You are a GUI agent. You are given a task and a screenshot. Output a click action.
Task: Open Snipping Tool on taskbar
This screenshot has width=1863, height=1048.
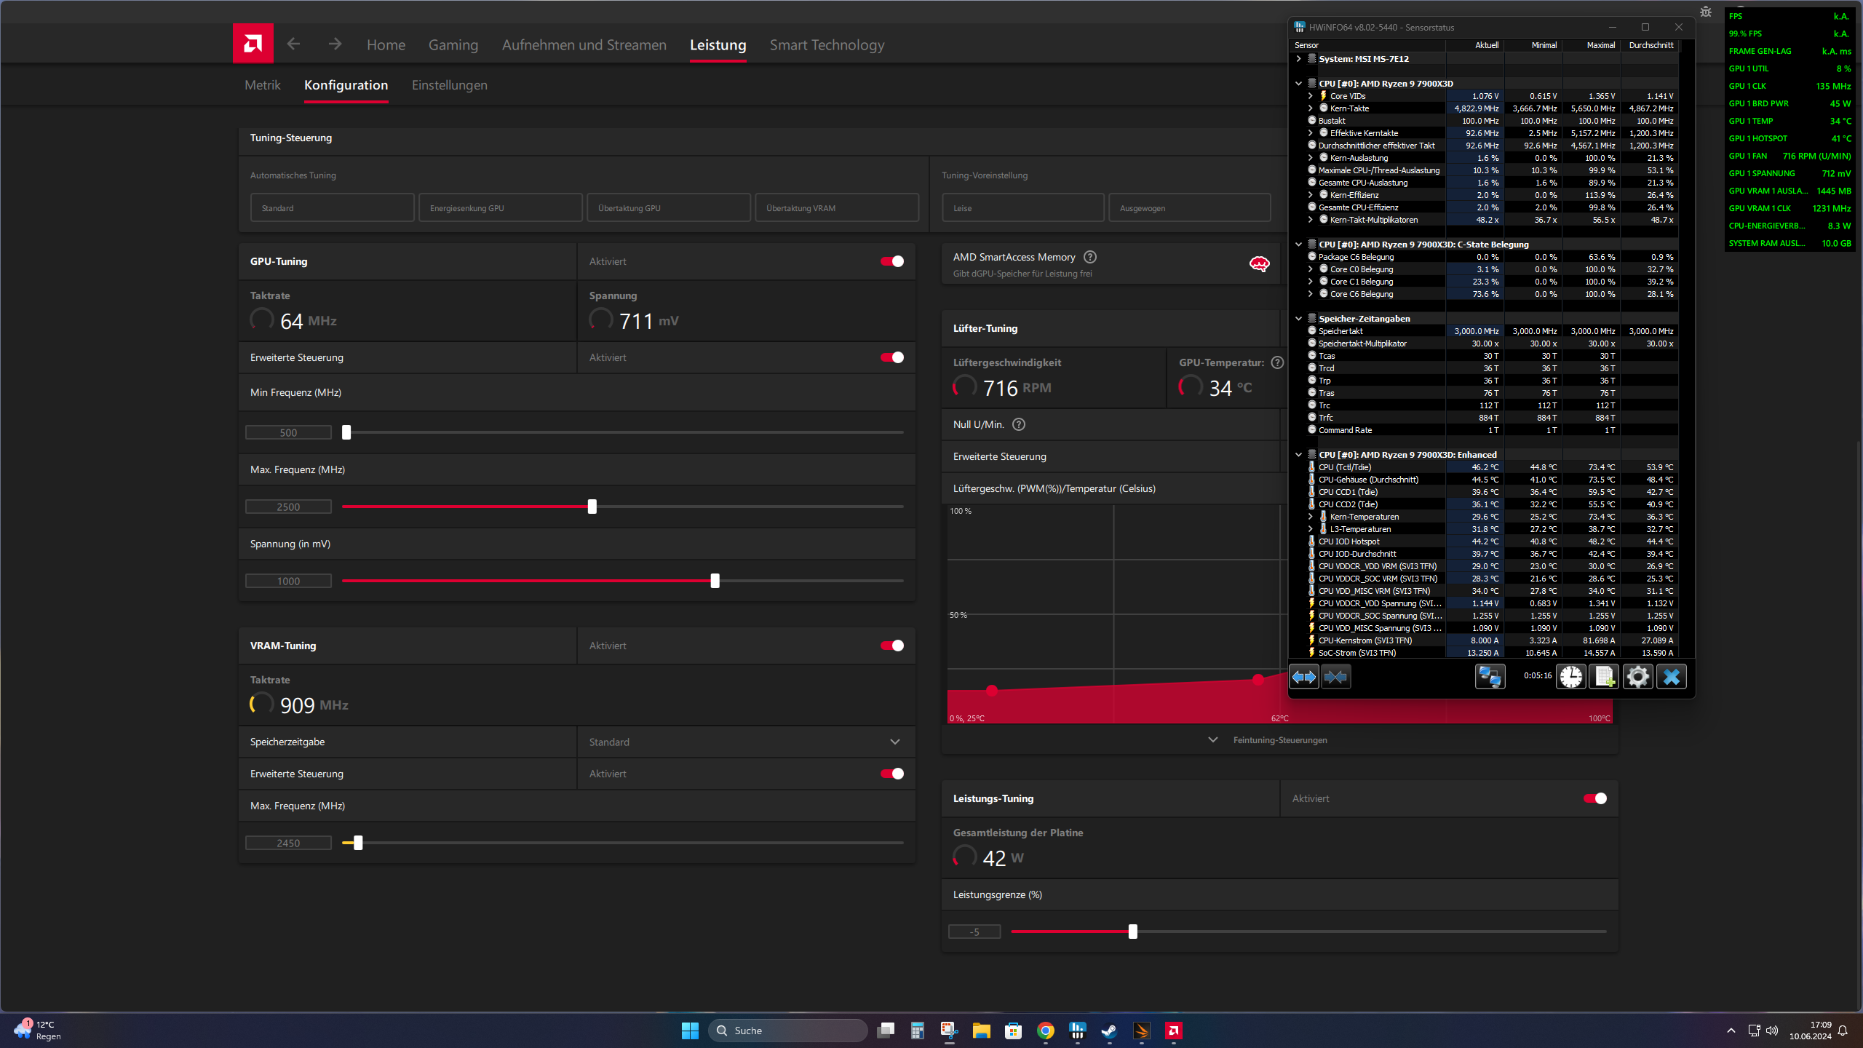[x=950, y=1031]
